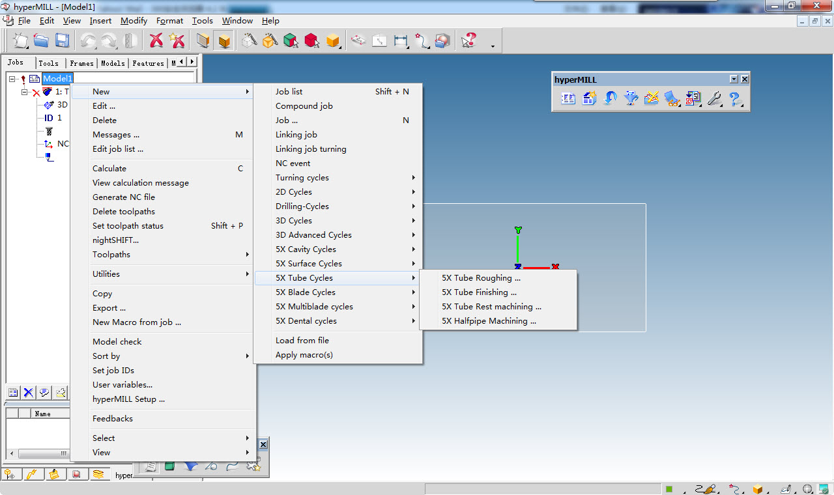Click the blue X icon below browser

click(28, 392)
